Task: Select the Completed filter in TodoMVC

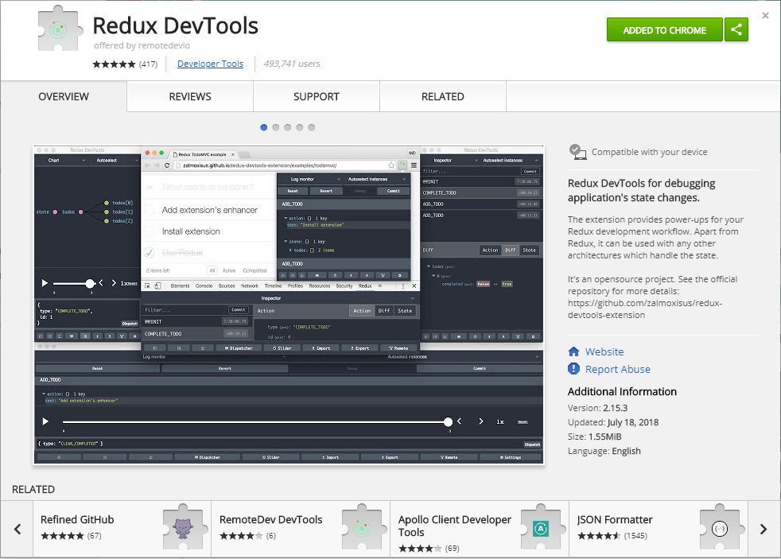Action: [255, 270]
